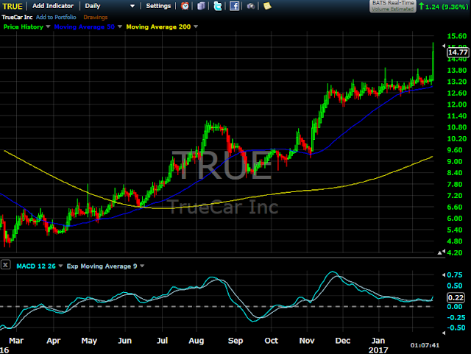Click the arrow marker below the -0.50 MACD scale

(444, 333)
